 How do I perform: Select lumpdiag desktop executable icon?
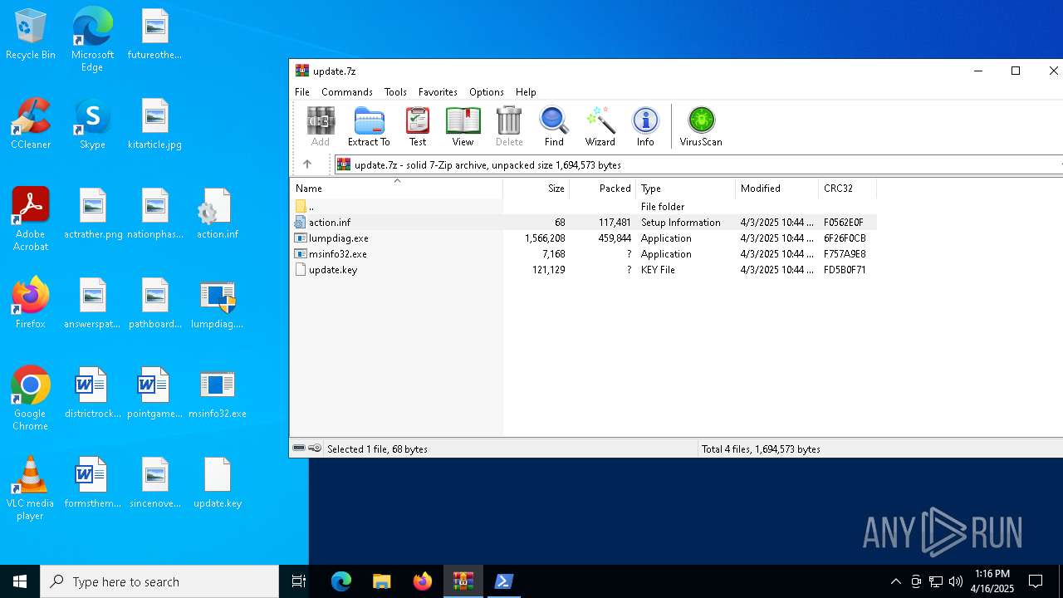pyautogui.click(x=218, y=303)
